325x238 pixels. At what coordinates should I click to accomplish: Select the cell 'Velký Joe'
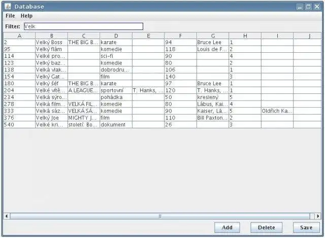pos(52,118)
